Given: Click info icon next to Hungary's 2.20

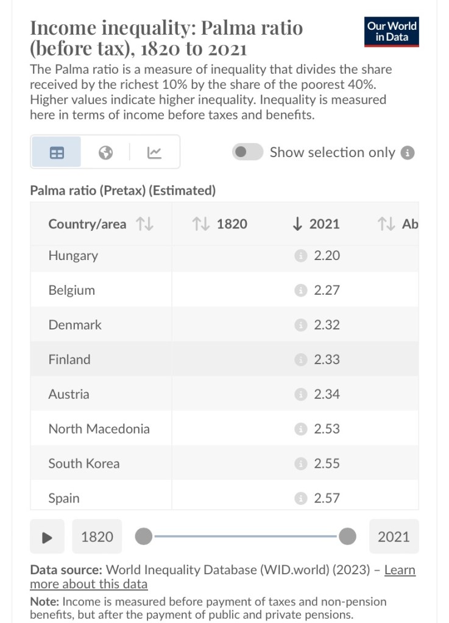Looking at the screenshot, I should click(300, 256).
